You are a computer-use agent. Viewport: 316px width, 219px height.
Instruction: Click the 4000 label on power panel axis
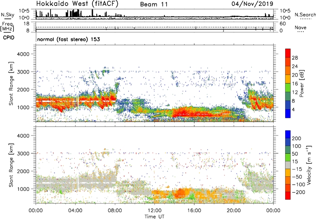(23, 54)
